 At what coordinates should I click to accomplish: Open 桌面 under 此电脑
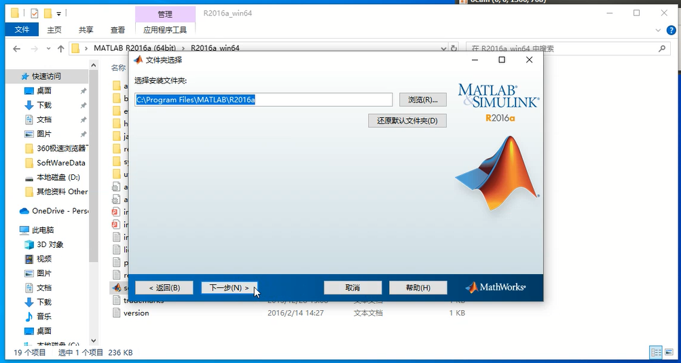pos(38,331)
